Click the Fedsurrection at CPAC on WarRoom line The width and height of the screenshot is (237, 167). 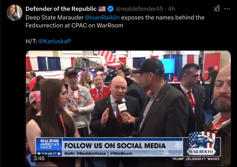(74, 25)
